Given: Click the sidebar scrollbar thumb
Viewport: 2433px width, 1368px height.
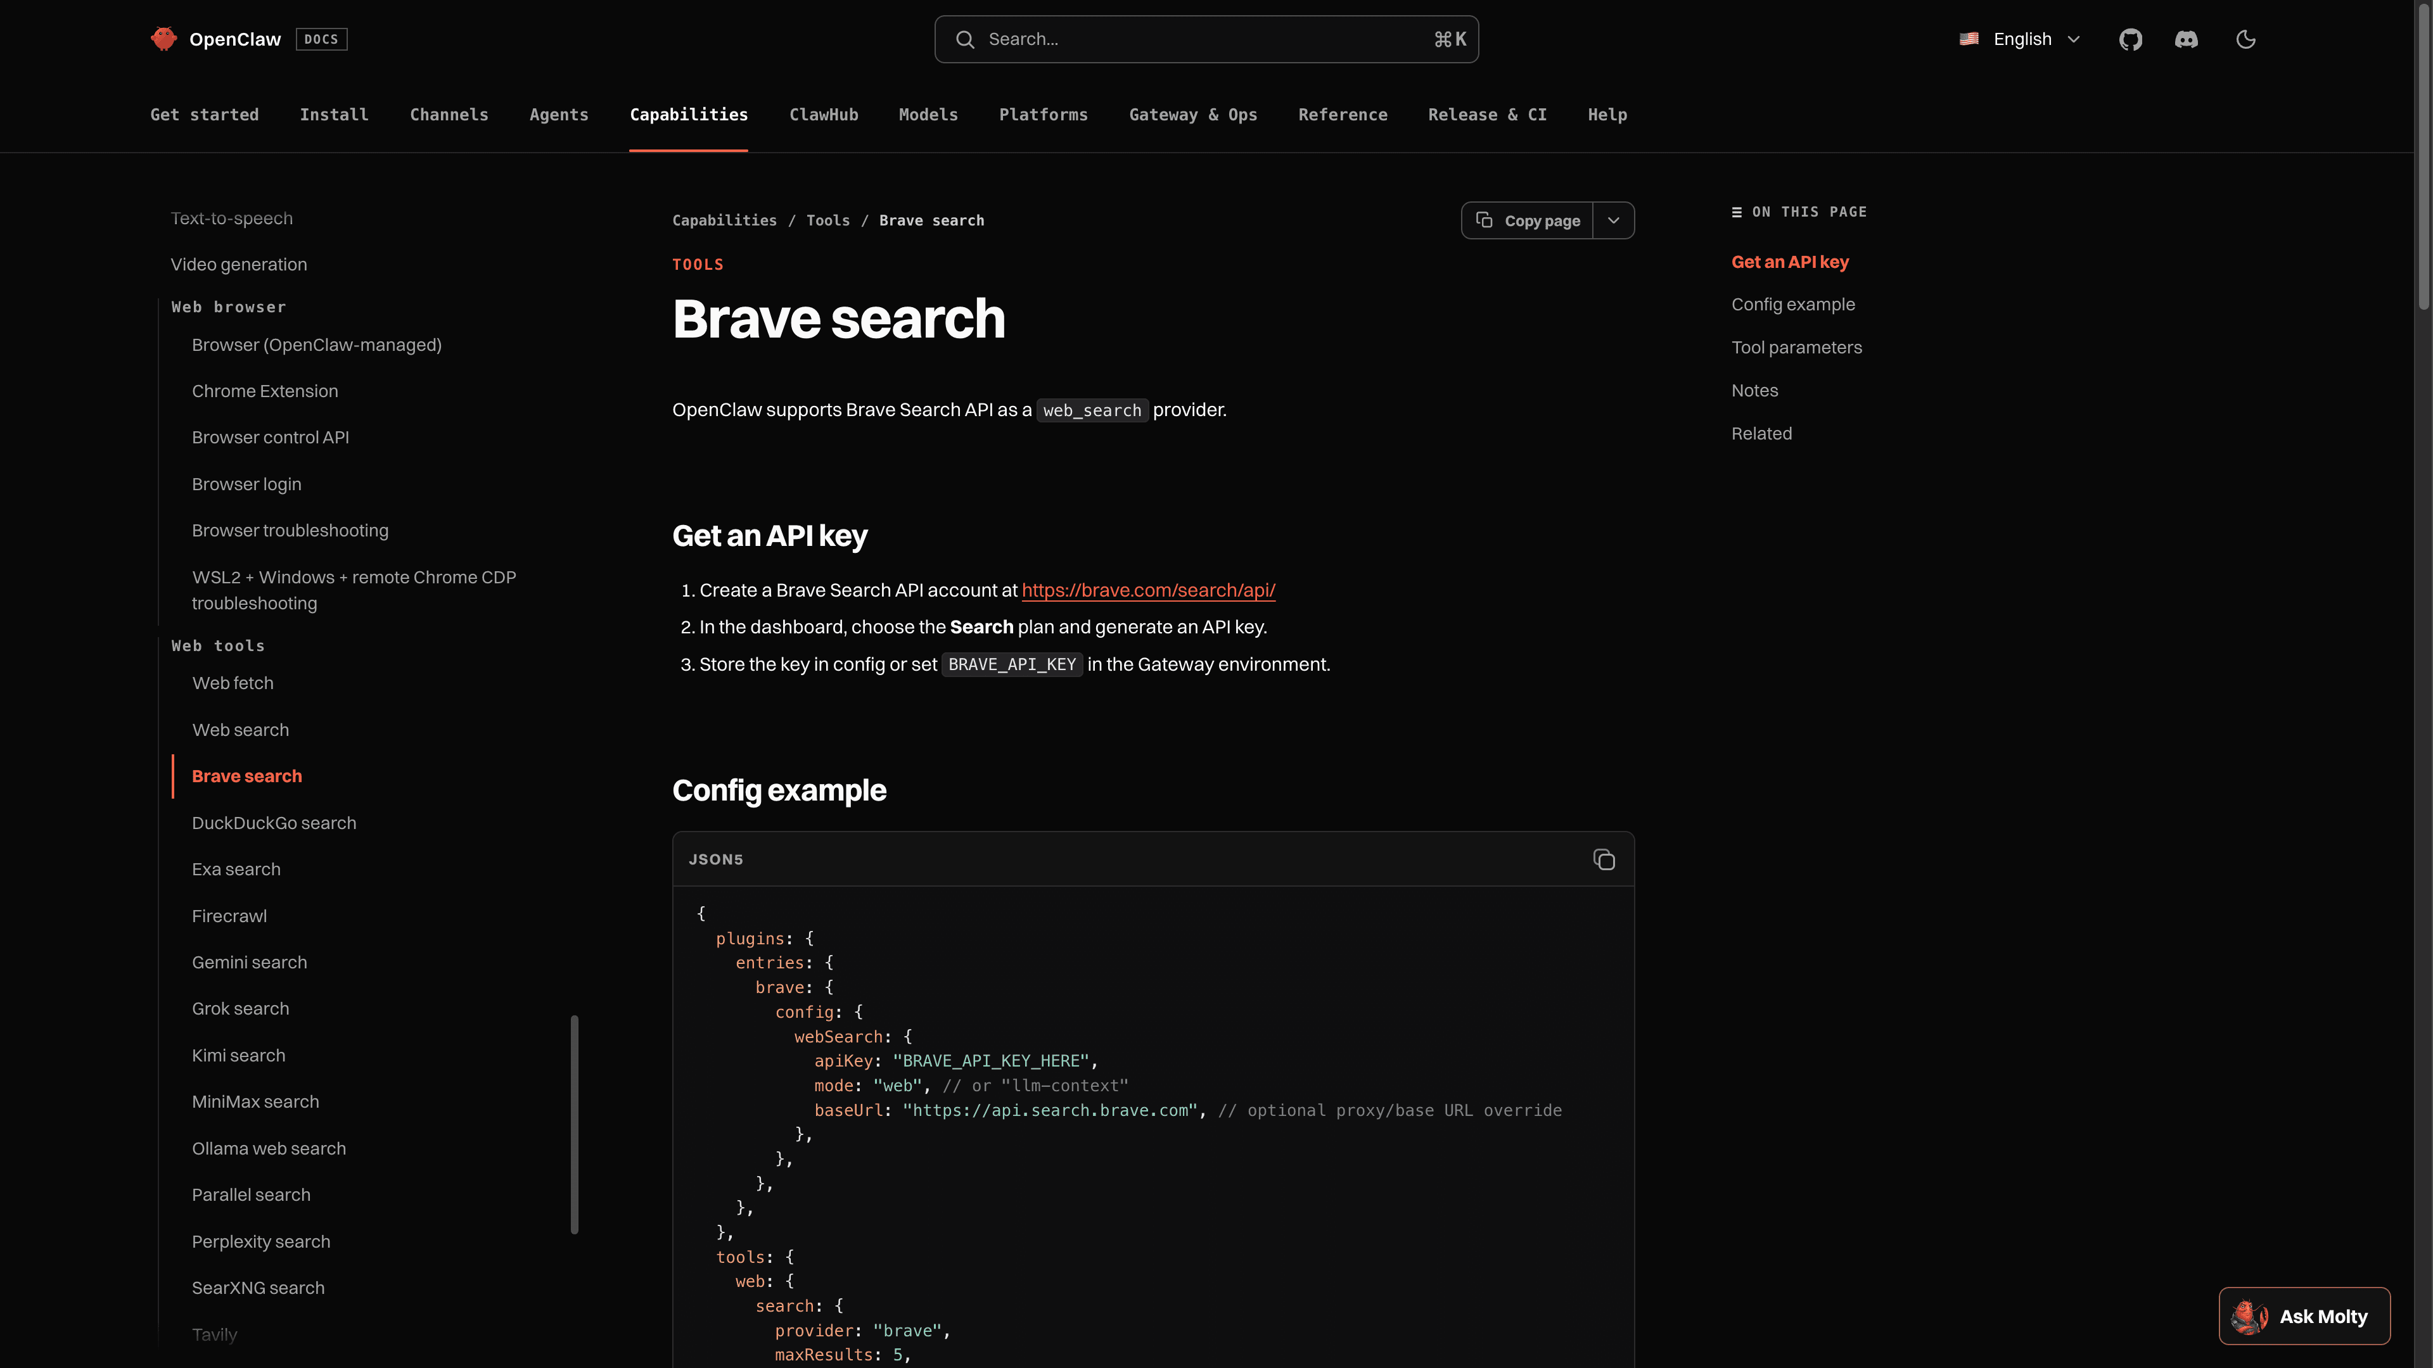Looking at the screenshot, I should pos(574,1124).
